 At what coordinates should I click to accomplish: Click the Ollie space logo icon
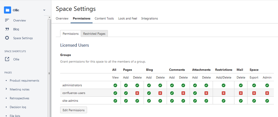(x=7, y=10)
